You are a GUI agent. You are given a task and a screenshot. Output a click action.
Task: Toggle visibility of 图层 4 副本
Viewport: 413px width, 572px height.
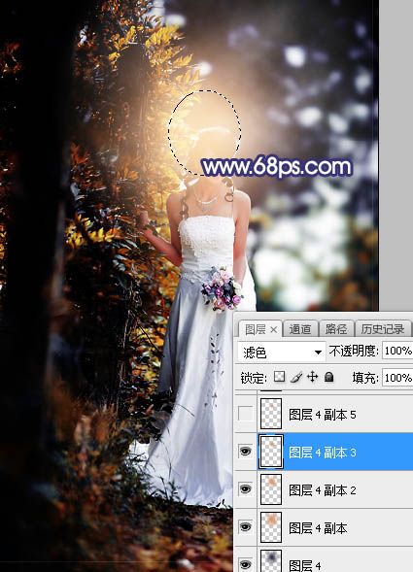[246, 527]
